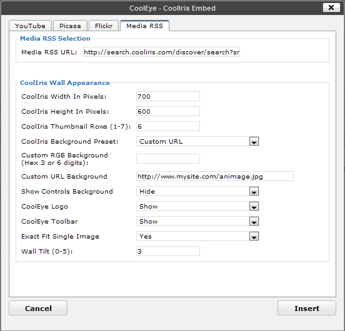Click the Insert button
Image resolution: width=345 pixels, height=331 pixels.
pos(307,308)
